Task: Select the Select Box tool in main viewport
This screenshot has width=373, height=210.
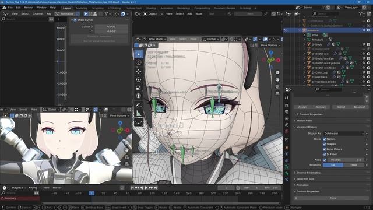Action: coord(139,54)
